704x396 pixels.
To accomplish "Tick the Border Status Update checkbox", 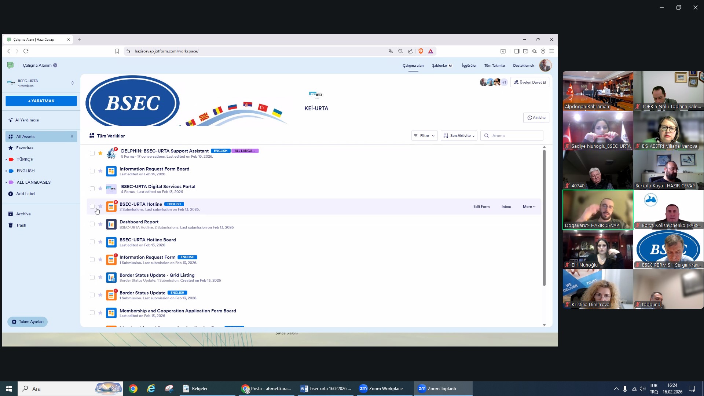I will coord(92,295).
